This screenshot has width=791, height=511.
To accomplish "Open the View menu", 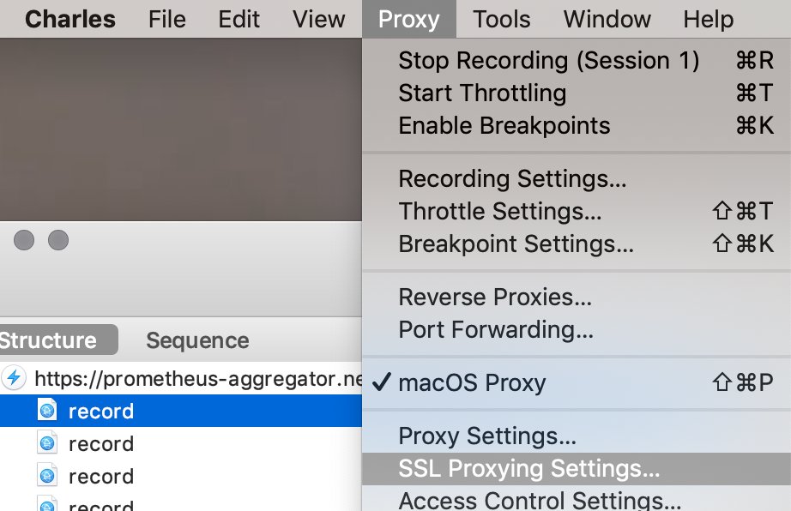I will tap(319, 19).
